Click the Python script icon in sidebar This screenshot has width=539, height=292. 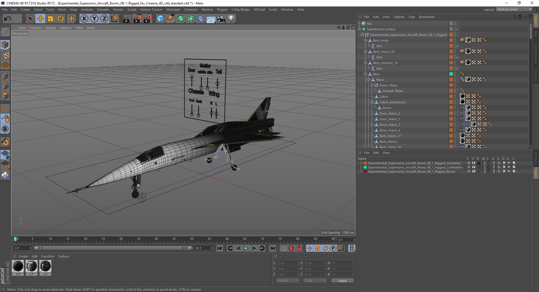pos(5,175)
